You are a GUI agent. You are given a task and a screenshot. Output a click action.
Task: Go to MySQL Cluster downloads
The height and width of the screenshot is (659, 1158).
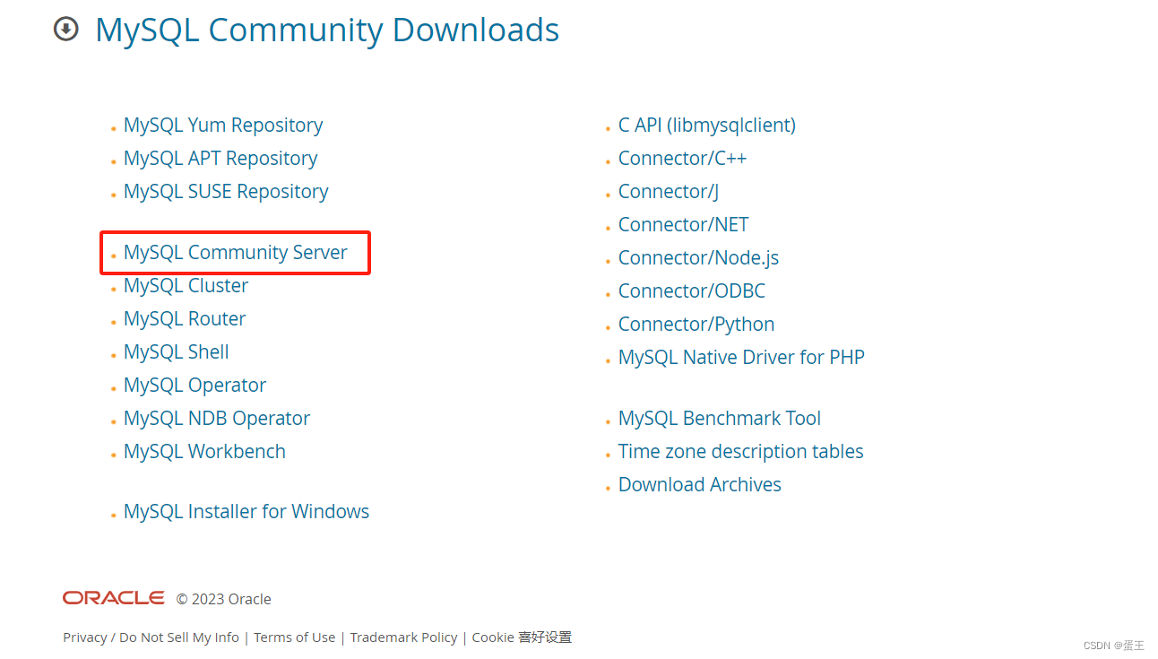click(x=186, y=286)
